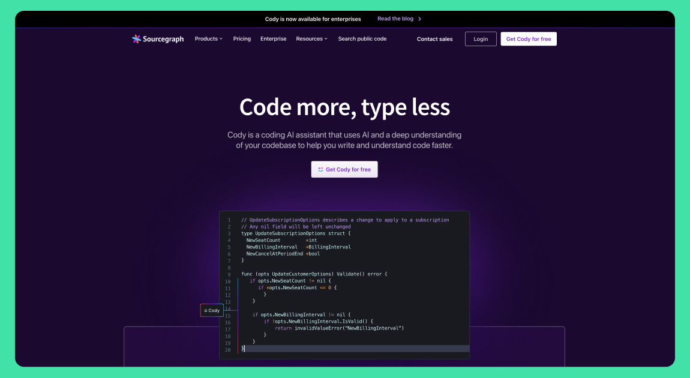This screenshot has height=378, width=690.
Task: Click the Contact sales link
Action: [x=434, y=39]
